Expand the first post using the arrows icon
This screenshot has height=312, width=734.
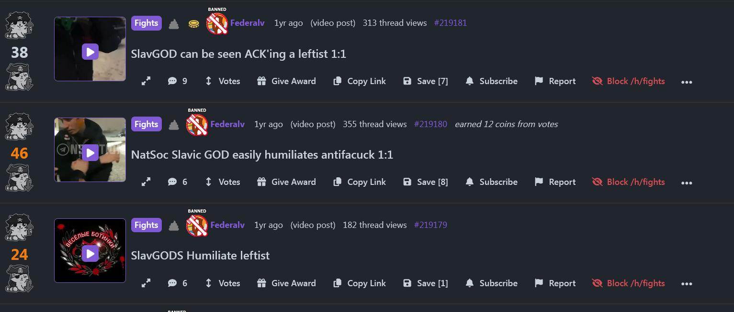click(146, 81)
